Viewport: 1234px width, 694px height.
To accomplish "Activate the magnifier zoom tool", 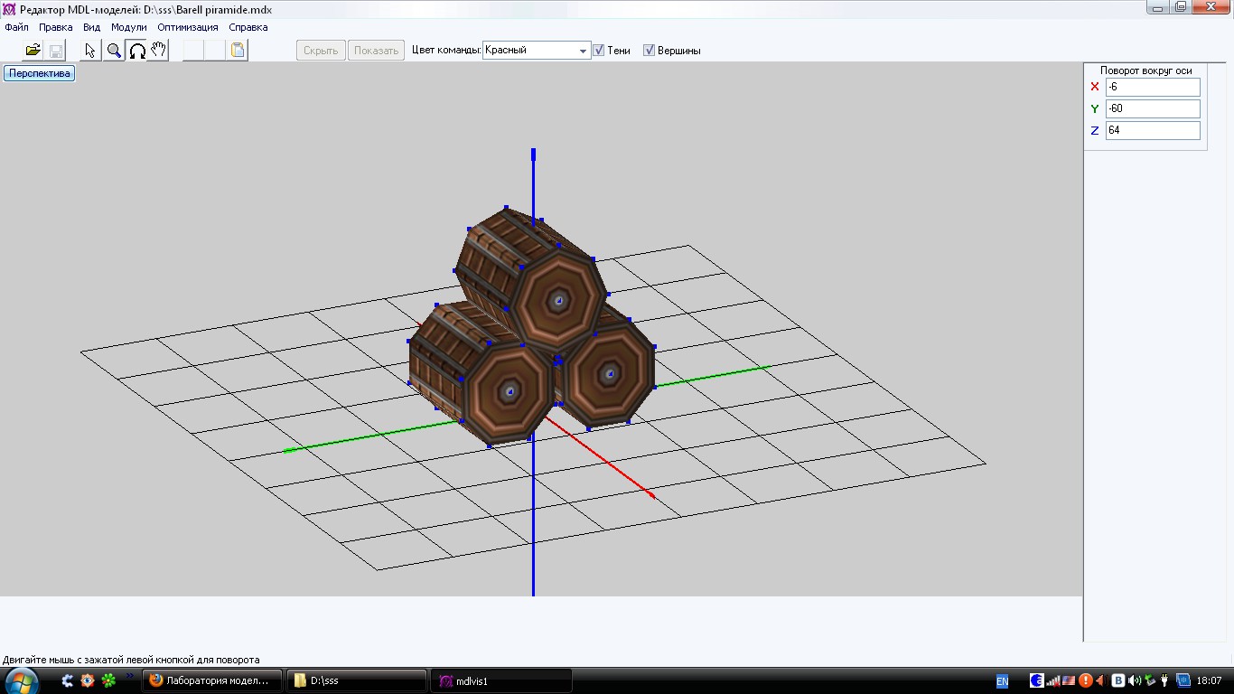I will (x=114, y=51).
